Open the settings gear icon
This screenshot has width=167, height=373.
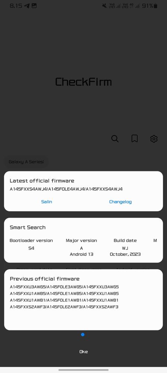pyautogui.click(x=154, y=139)
